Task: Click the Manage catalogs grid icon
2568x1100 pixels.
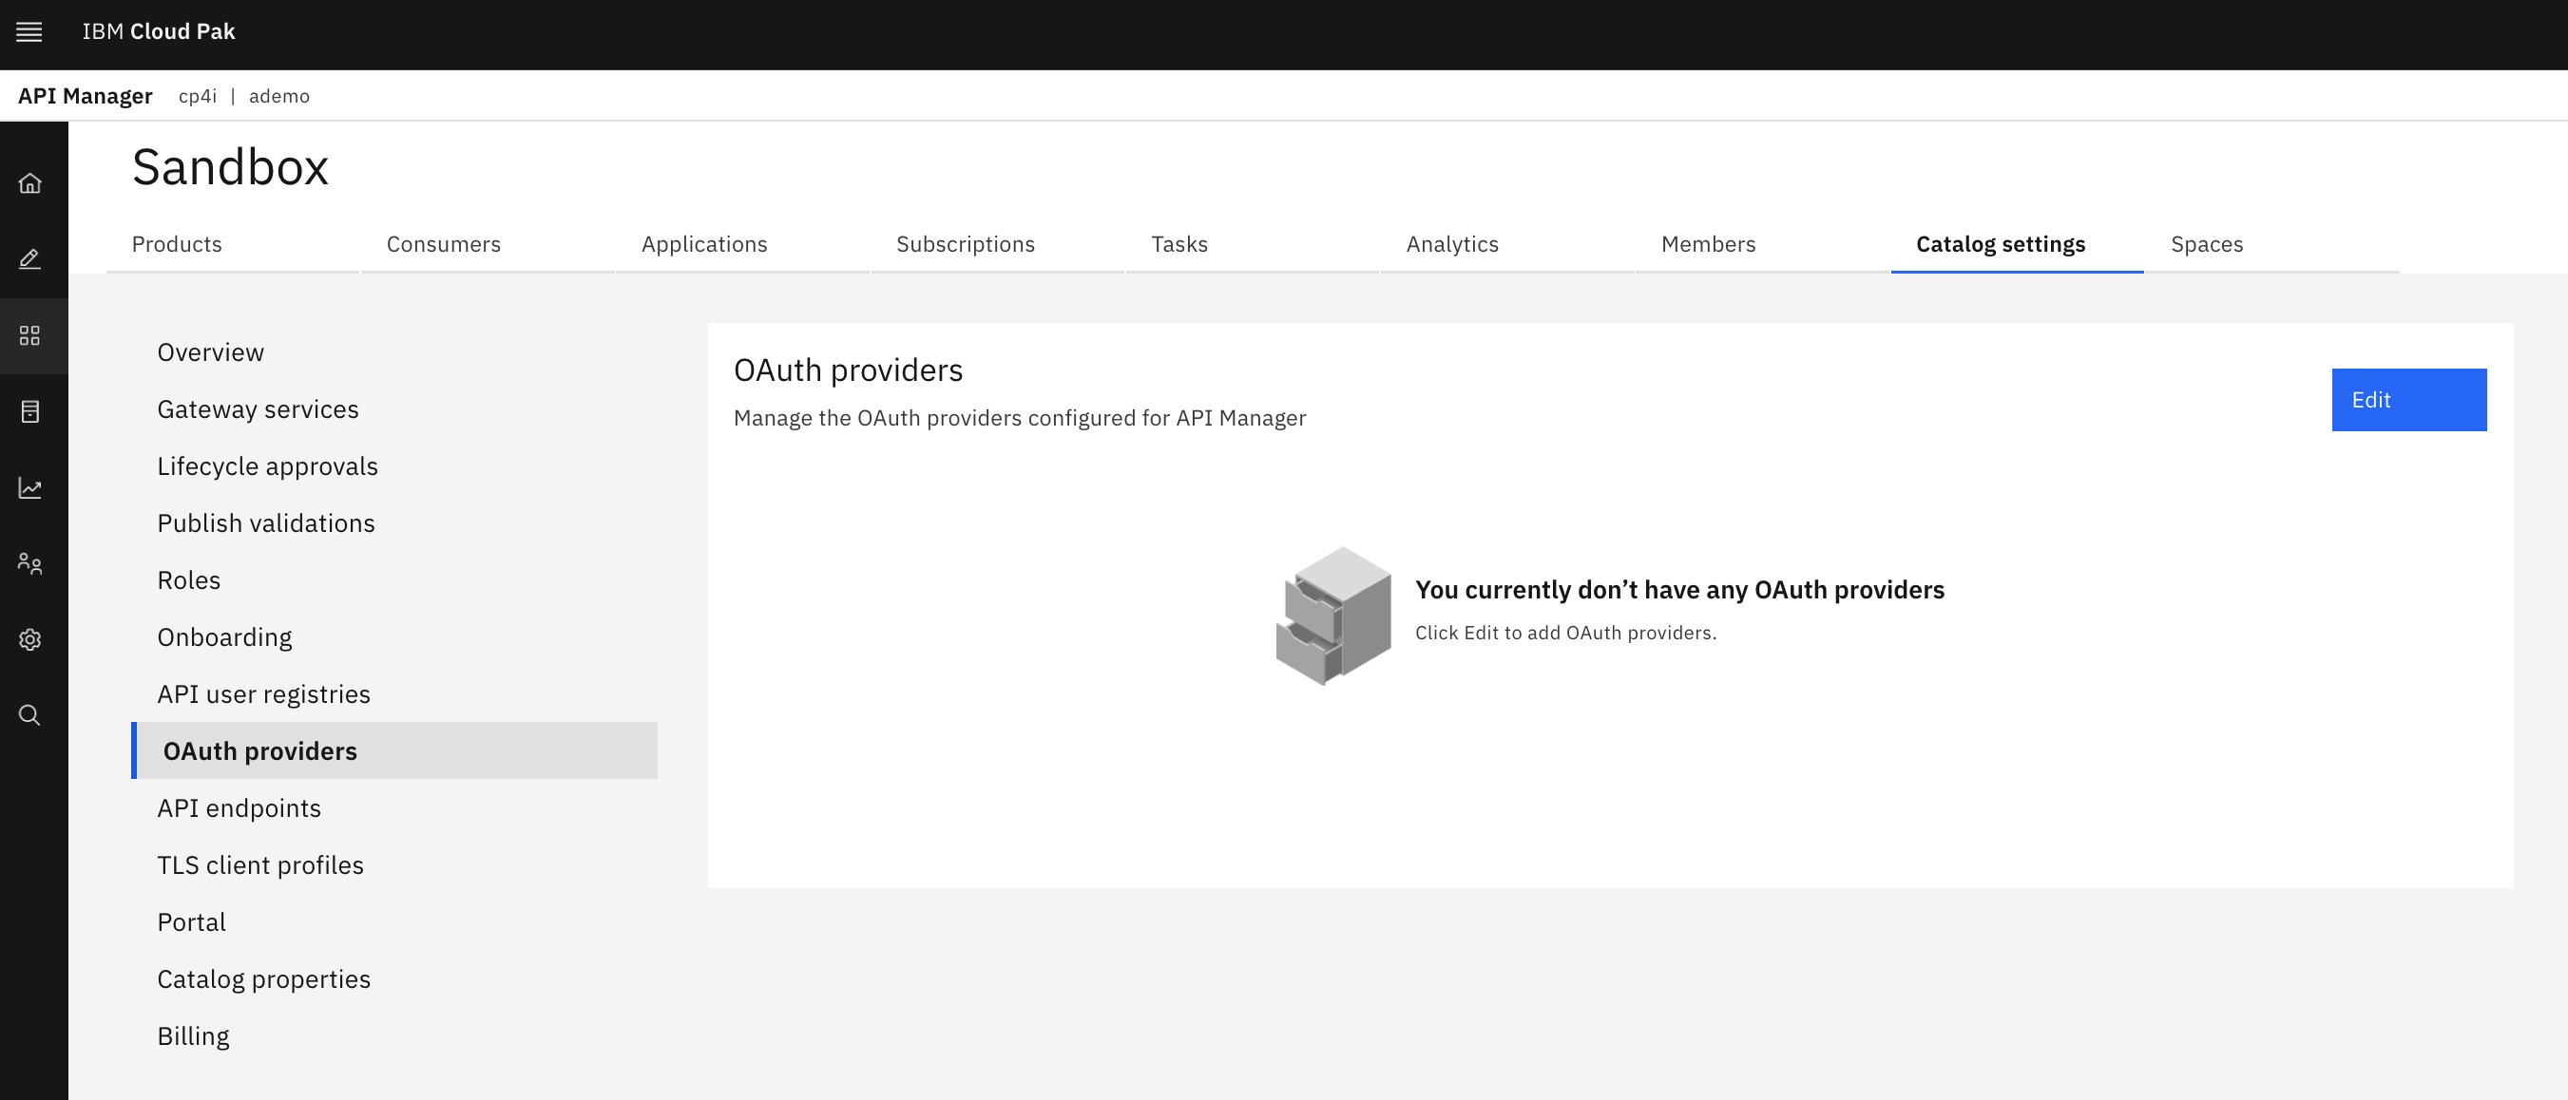Action: (29, 335)
